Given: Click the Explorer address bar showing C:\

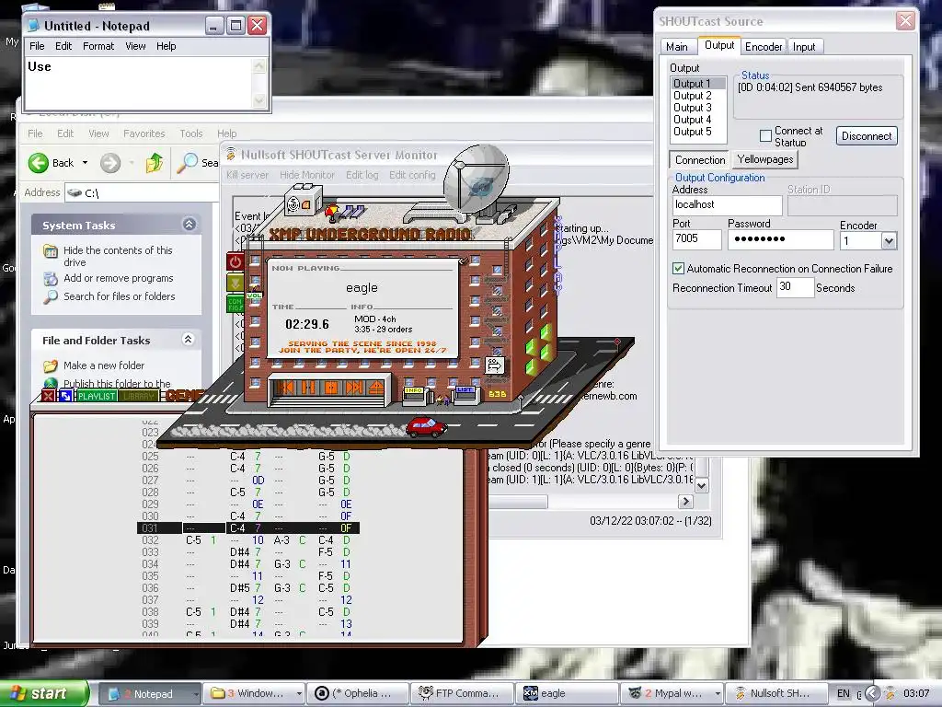Looking at the screenshot, I should click(143, 193).
